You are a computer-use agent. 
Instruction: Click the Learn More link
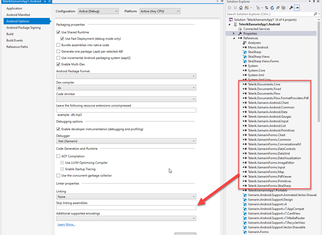66,225
